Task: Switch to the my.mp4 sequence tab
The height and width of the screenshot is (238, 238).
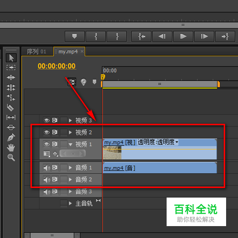Action: click(x=68, y=51)
